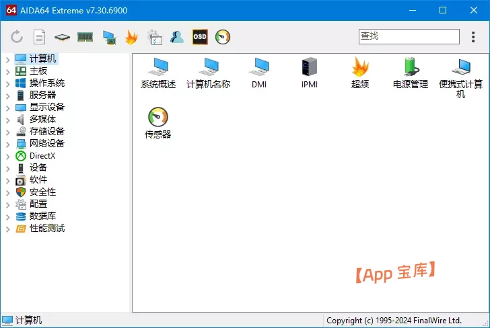Select 主板 in the sidebar tree
This screenshot has width=490, height=328.
pos(32,71)
